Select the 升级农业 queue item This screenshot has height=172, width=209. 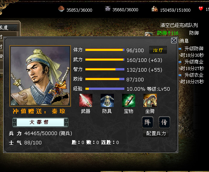[x=194, y=75]
